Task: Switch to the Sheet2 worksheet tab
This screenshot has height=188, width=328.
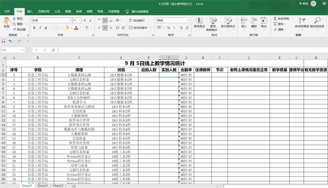Action: tap(43, 186)
